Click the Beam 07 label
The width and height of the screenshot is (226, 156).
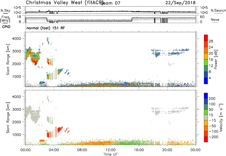[x=110, y=3]
